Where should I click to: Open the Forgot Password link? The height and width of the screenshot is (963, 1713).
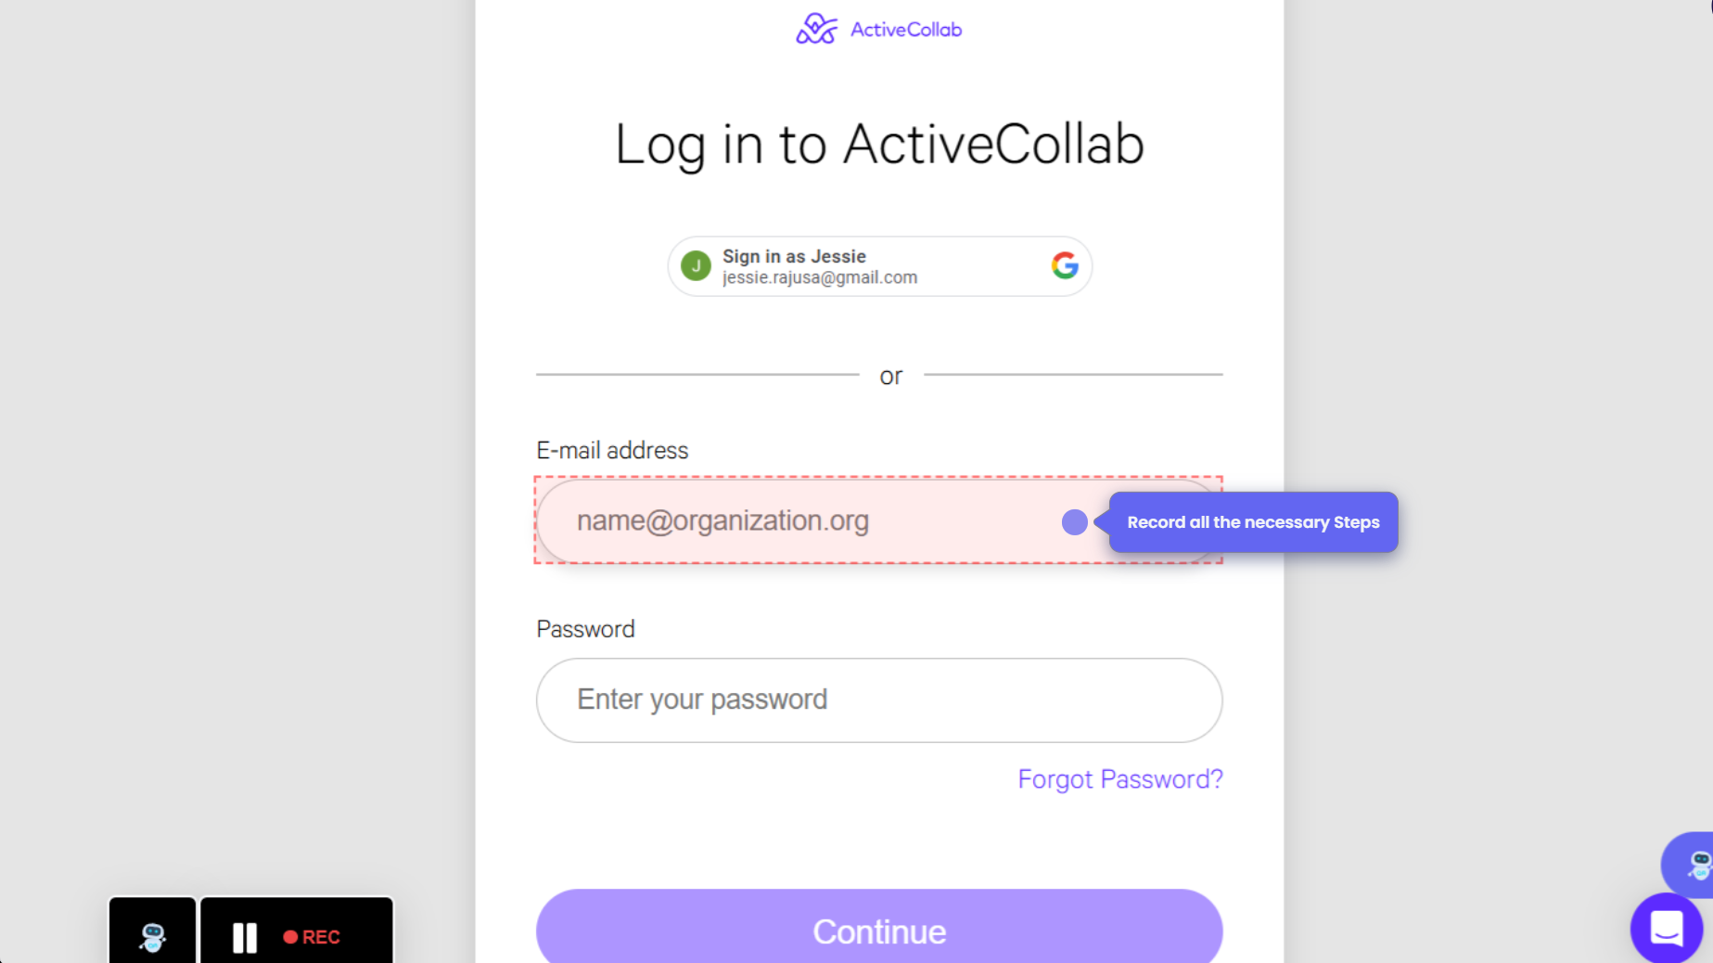click(x=1119, y=779)
